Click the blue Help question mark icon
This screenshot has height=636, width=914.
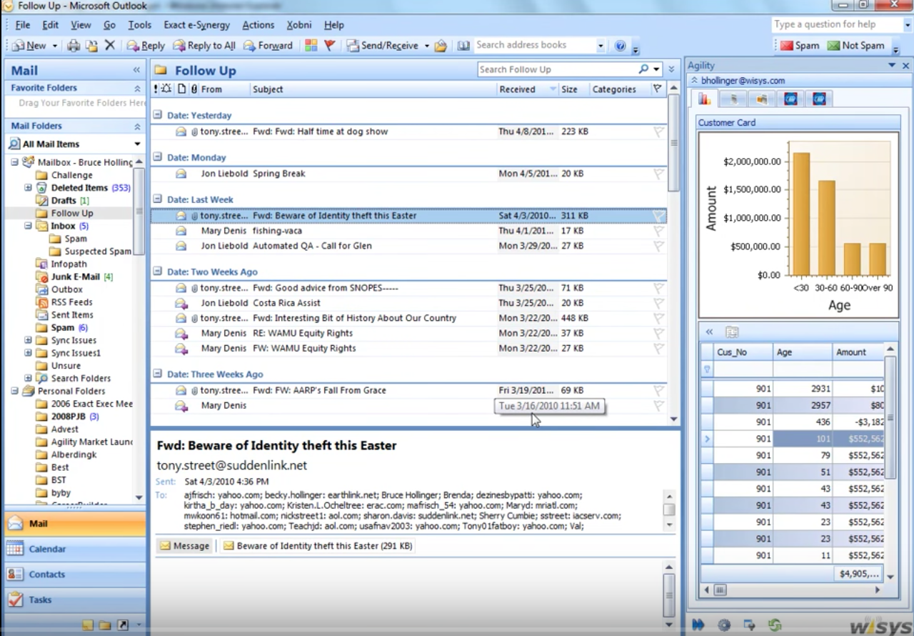tap(620, 46)
